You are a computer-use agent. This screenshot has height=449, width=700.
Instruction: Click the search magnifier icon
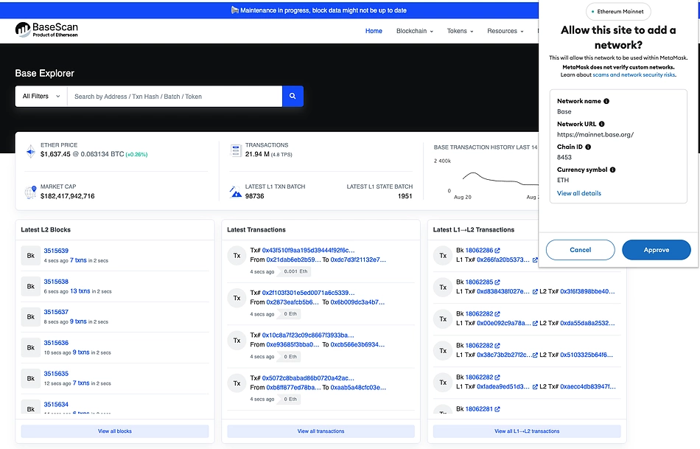293,96
